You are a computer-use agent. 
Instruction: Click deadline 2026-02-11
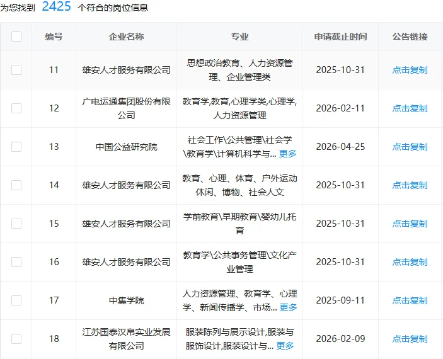pyautogui.click(x=340, y=108)
